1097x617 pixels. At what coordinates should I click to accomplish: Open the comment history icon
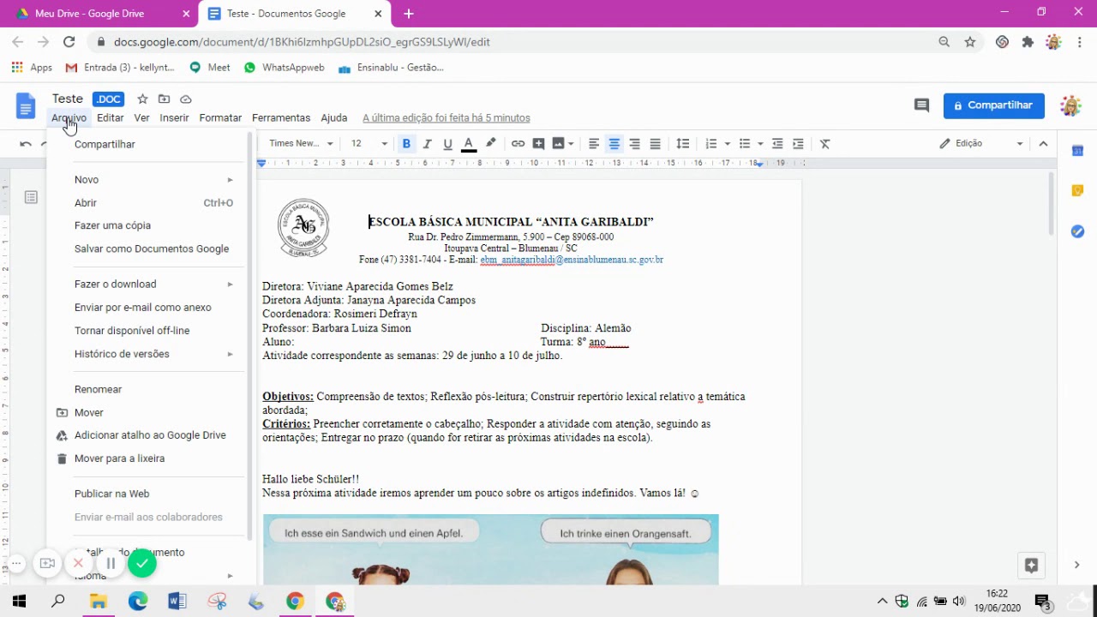point(921,105)
